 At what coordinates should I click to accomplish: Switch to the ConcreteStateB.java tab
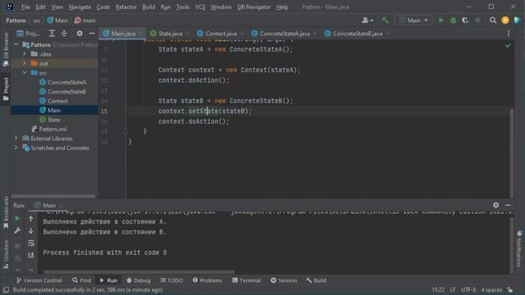[x=358, y=34]
